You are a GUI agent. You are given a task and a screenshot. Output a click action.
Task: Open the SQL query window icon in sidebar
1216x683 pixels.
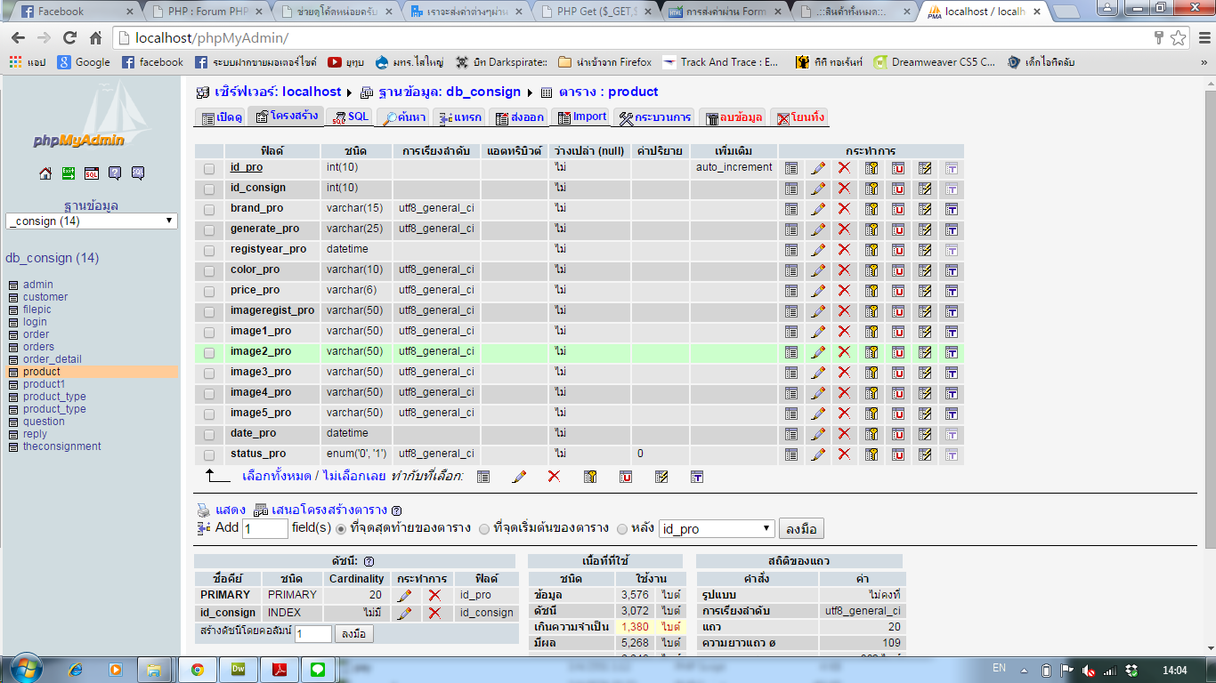point(92,173)
